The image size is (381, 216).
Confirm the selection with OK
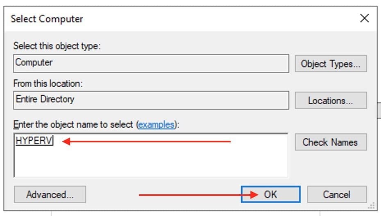(x=270, y=194)
